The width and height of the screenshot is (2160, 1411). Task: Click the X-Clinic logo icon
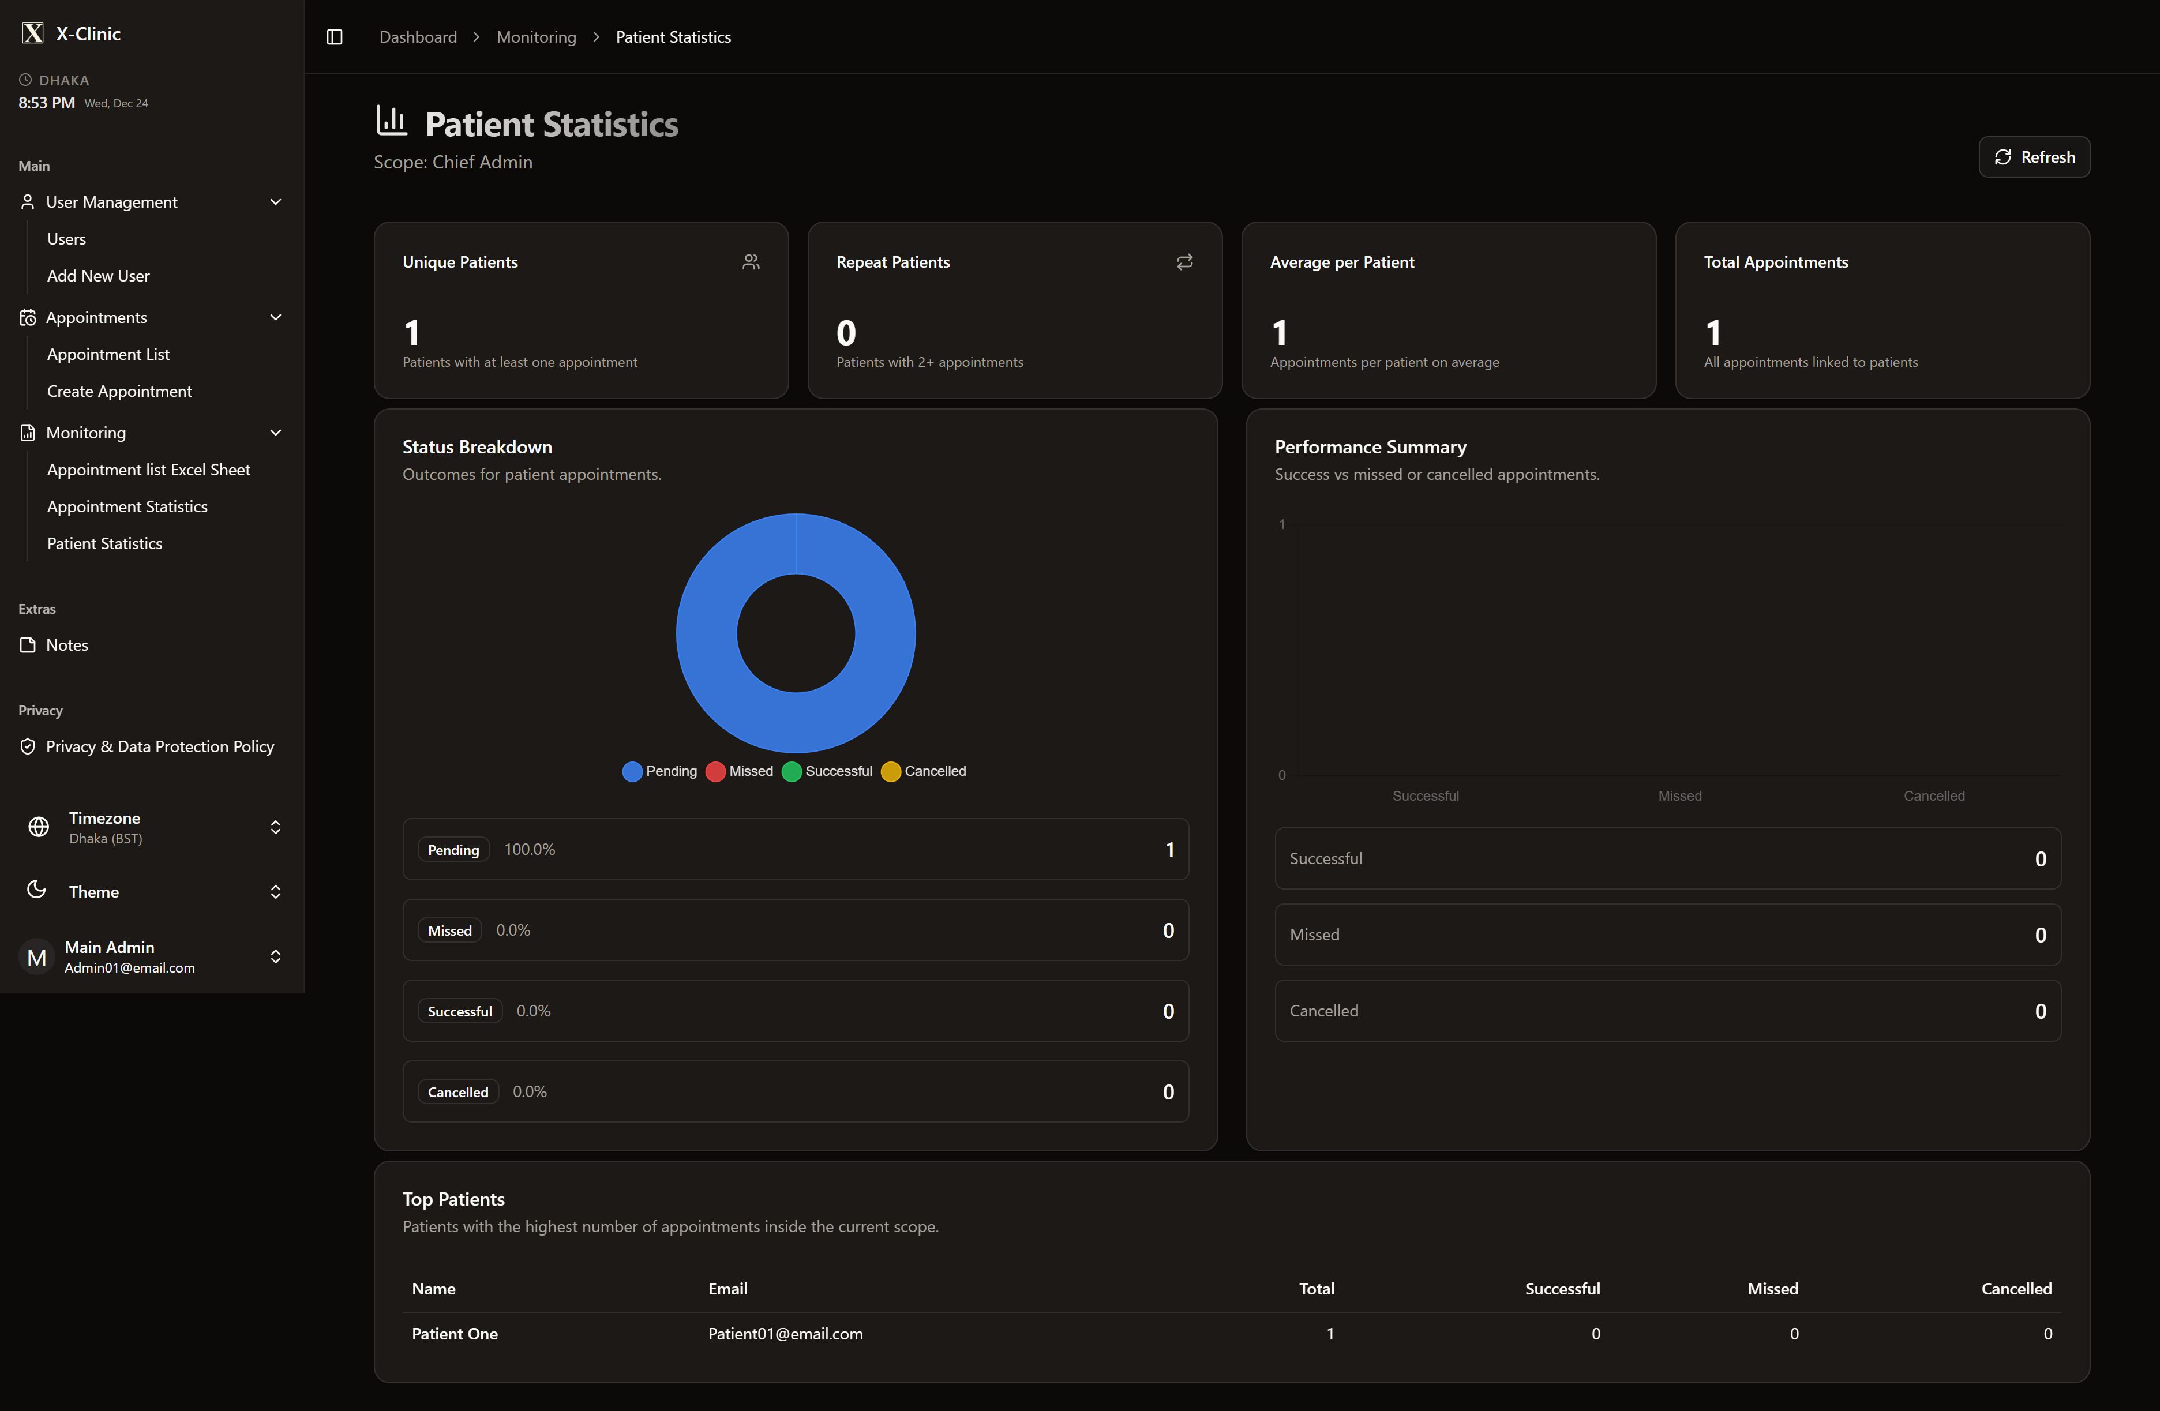click(x=33, y=33)
